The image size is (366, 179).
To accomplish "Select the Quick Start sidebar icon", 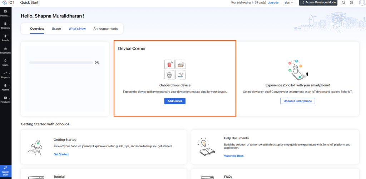I will pyautogui.click(x=5, y=171).
